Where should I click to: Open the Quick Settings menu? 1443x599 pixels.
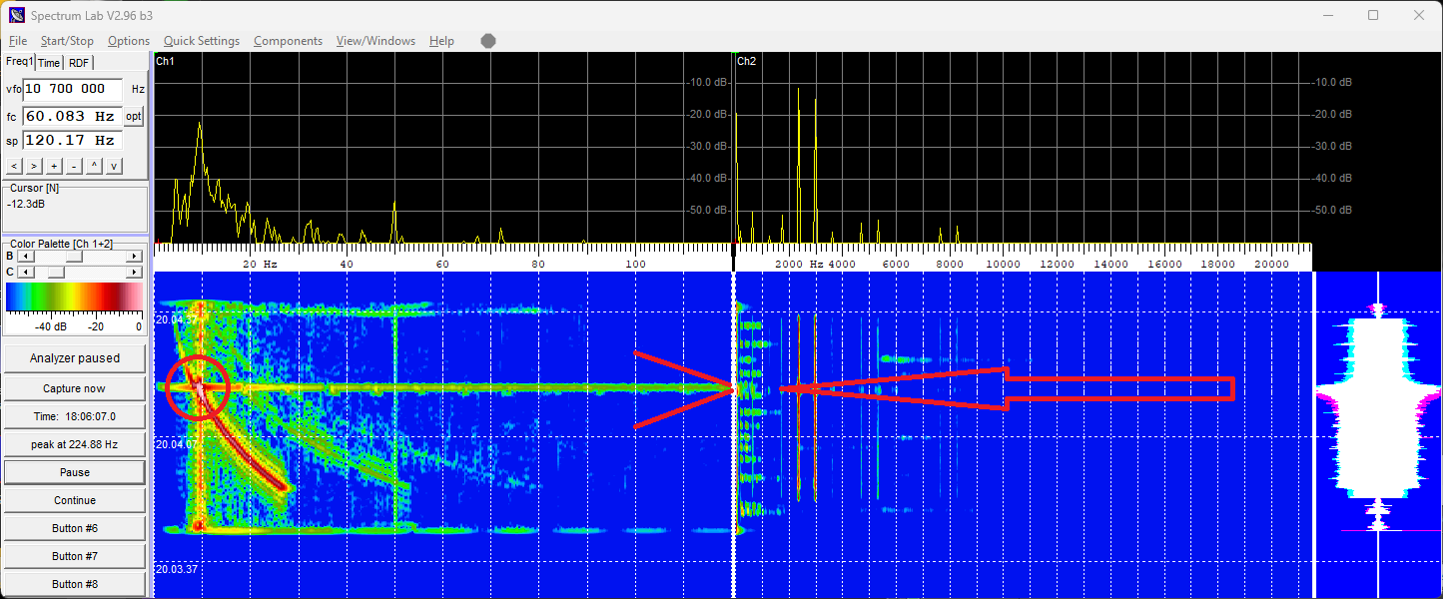(x=202, y=41)
